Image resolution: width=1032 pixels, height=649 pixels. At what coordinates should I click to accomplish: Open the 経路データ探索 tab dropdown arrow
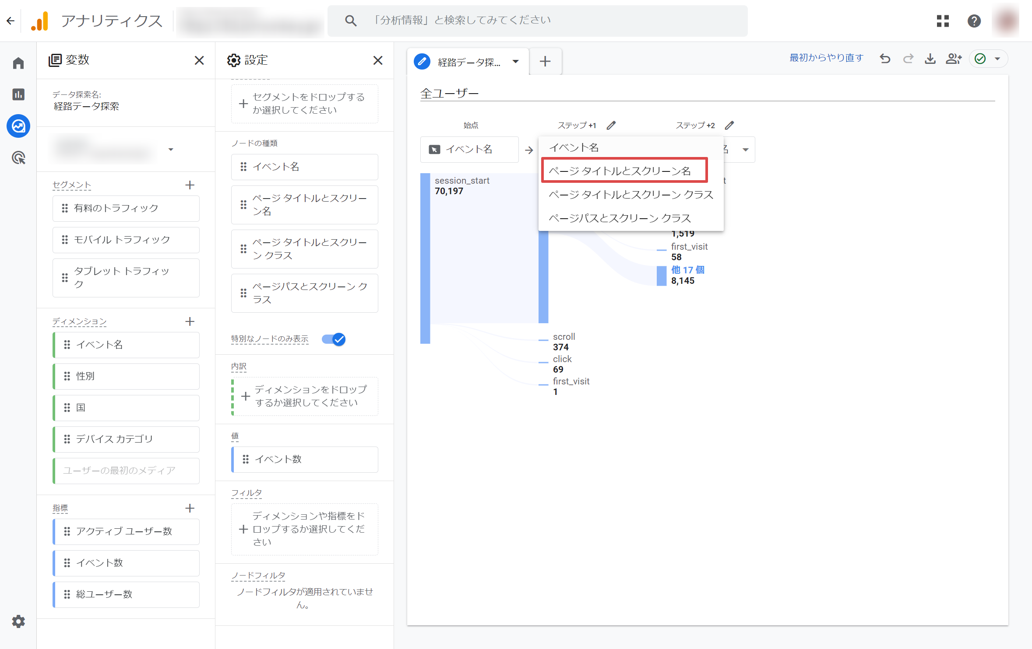(x=515, y=62)
